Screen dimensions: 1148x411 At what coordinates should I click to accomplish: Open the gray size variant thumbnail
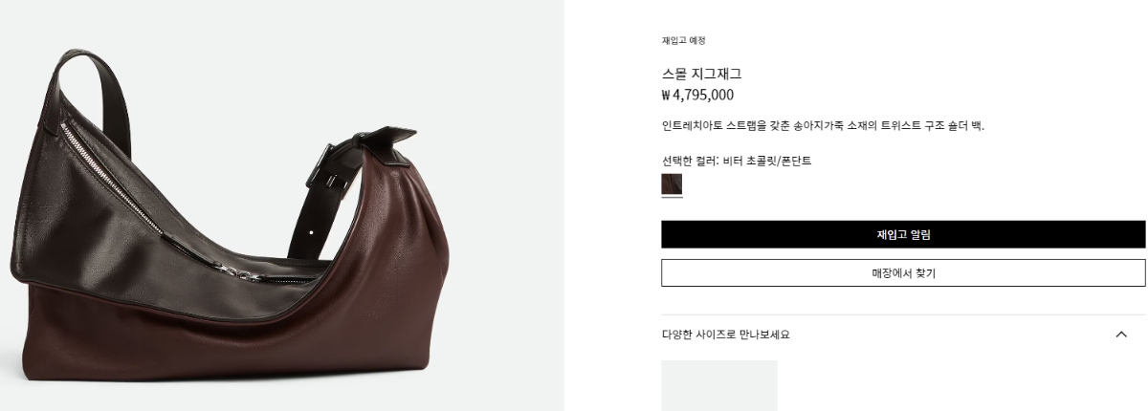click(719, 385)
